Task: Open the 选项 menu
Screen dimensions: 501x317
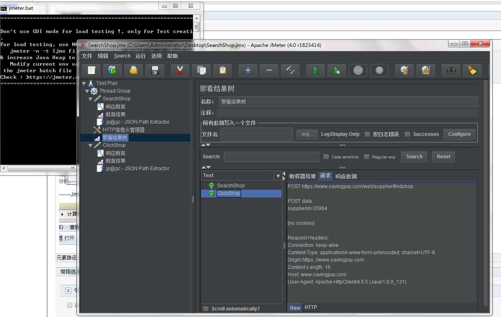Action: click(x=157, y=56)
